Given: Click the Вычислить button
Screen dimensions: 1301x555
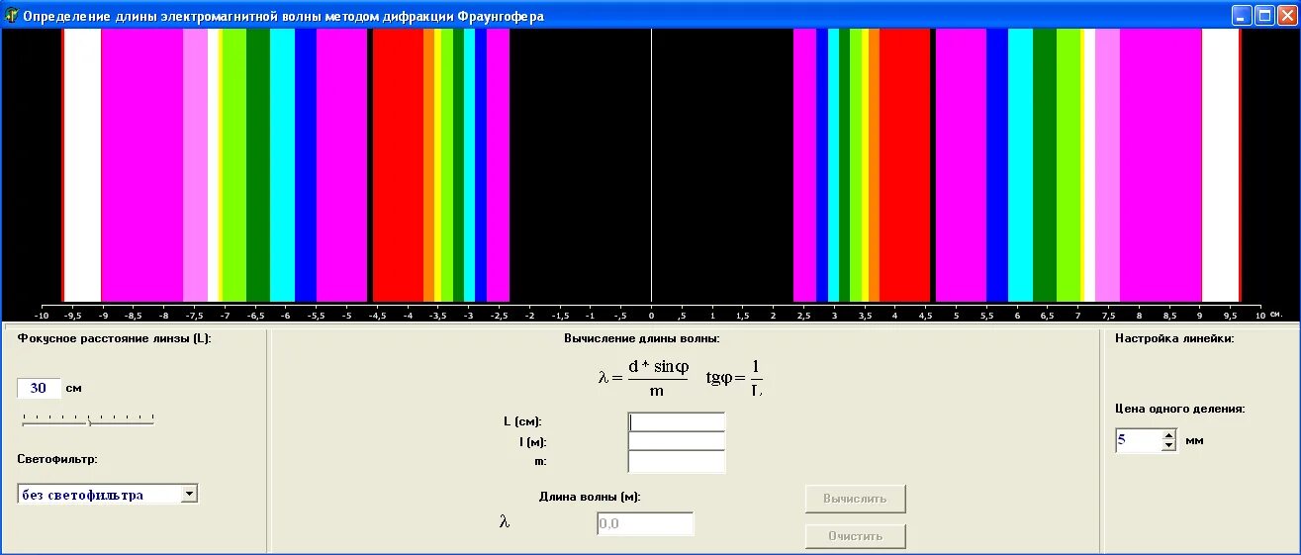Looking at the screenshot, I should coord(855,499).
